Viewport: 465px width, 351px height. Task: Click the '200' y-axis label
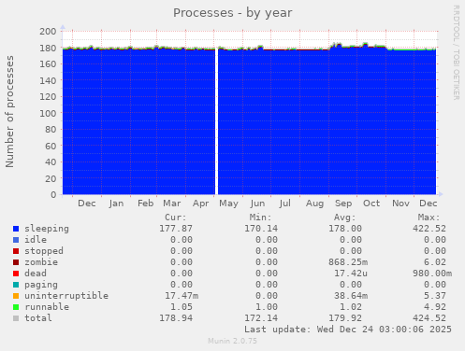point(48,32)
